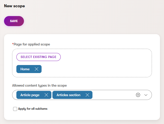
Task: Open the Select Existing Page picker
Action: 39,57
